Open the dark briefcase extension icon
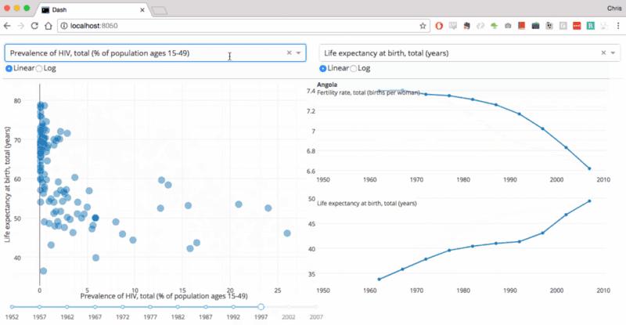Viewport: 626px width, 325px height. click(535, 26)
